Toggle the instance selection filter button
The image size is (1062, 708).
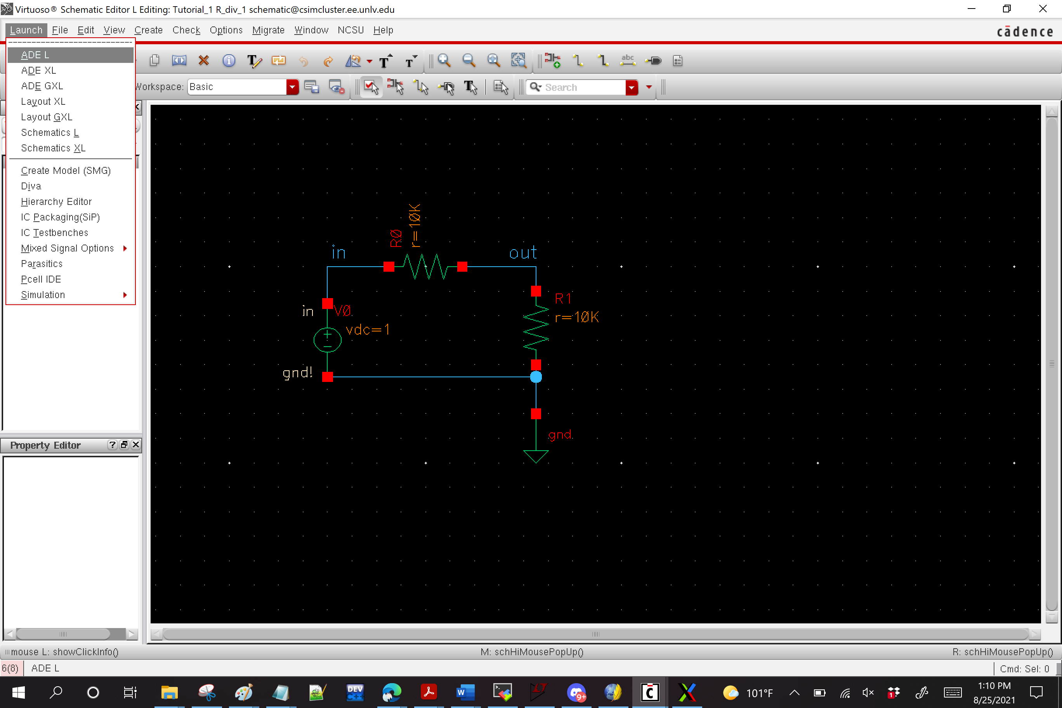click(396, 87)
